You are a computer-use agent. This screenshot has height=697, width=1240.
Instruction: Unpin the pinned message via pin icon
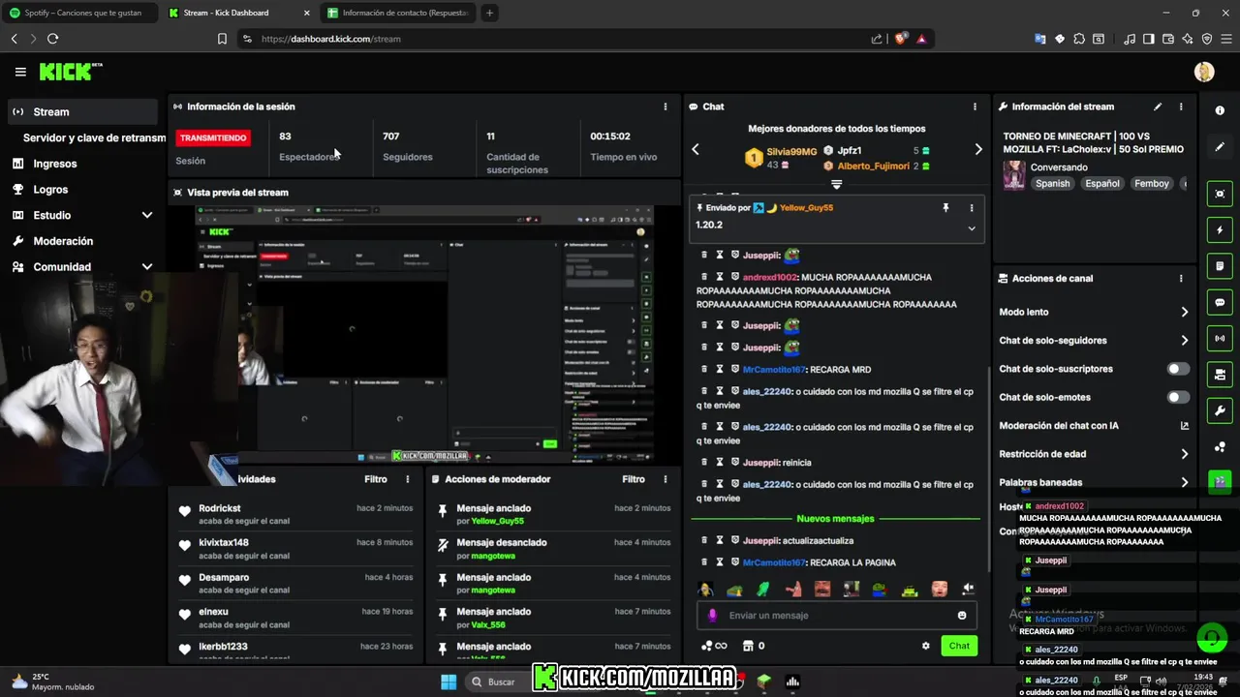coord(945,207)
